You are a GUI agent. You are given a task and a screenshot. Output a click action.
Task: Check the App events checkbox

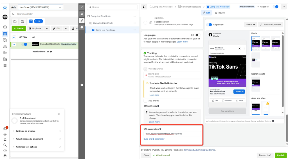click(145, 101)
